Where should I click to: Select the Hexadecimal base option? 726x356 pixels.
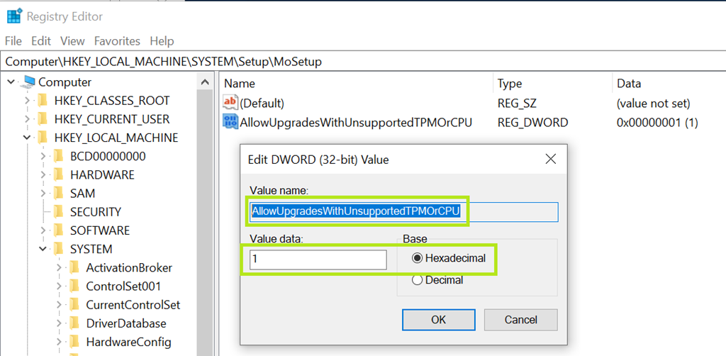pos(417,258)
